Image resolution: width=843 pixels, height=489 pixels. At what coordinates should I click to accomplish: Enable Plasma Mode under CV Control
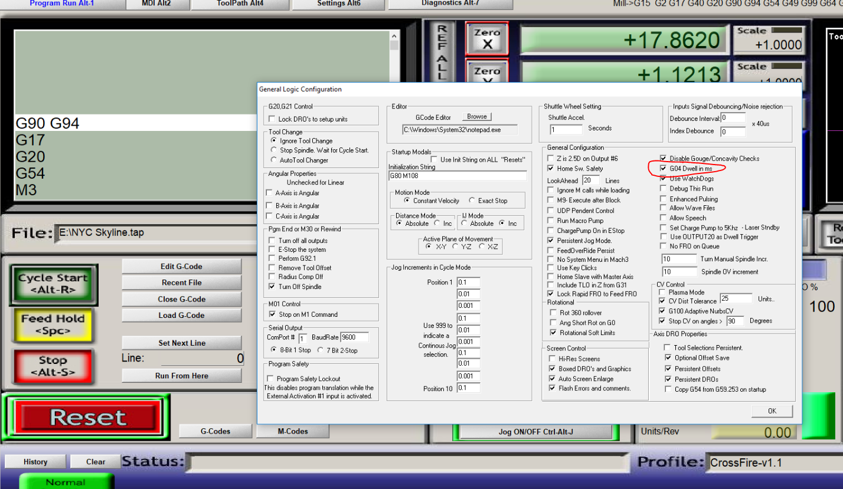(x=662, y=291)
